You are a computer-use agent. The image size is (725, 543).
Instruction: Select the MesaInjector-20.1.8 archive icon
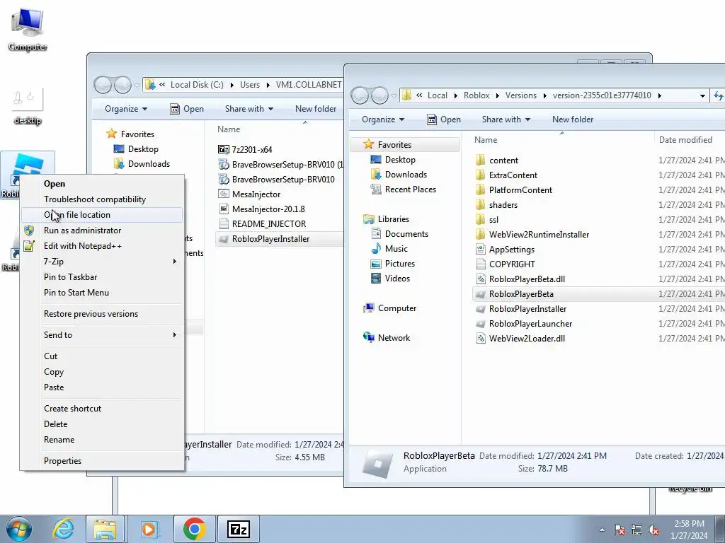click(224, 209)
